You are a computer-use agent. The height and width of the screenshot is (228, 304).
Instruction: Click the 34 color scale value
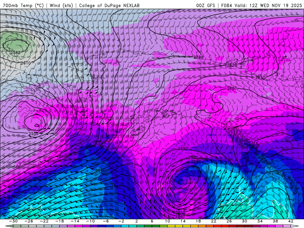tap(260, 221)
